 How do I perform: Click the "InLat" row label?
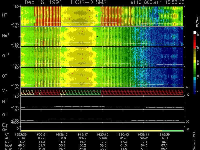click(9, 145)
